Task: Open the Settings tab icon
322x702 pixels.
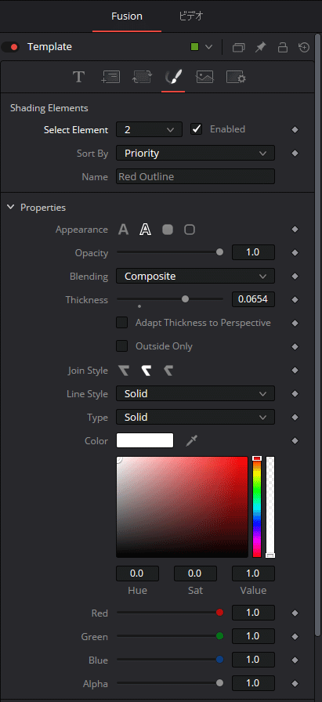Action: tap(236, 77)
